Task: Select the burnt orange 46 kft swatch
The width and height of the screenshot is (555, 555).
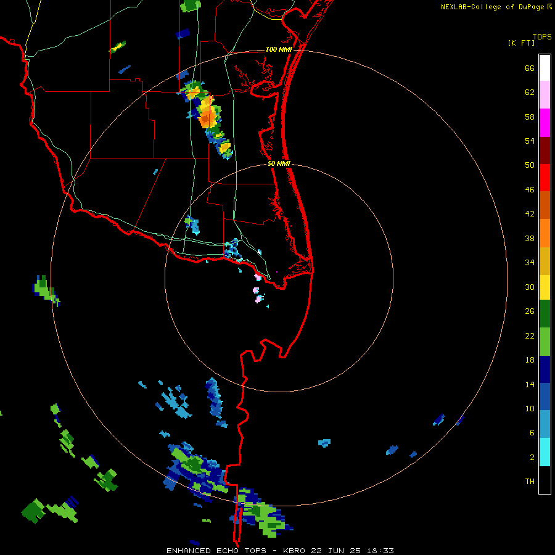Action: 545,205
